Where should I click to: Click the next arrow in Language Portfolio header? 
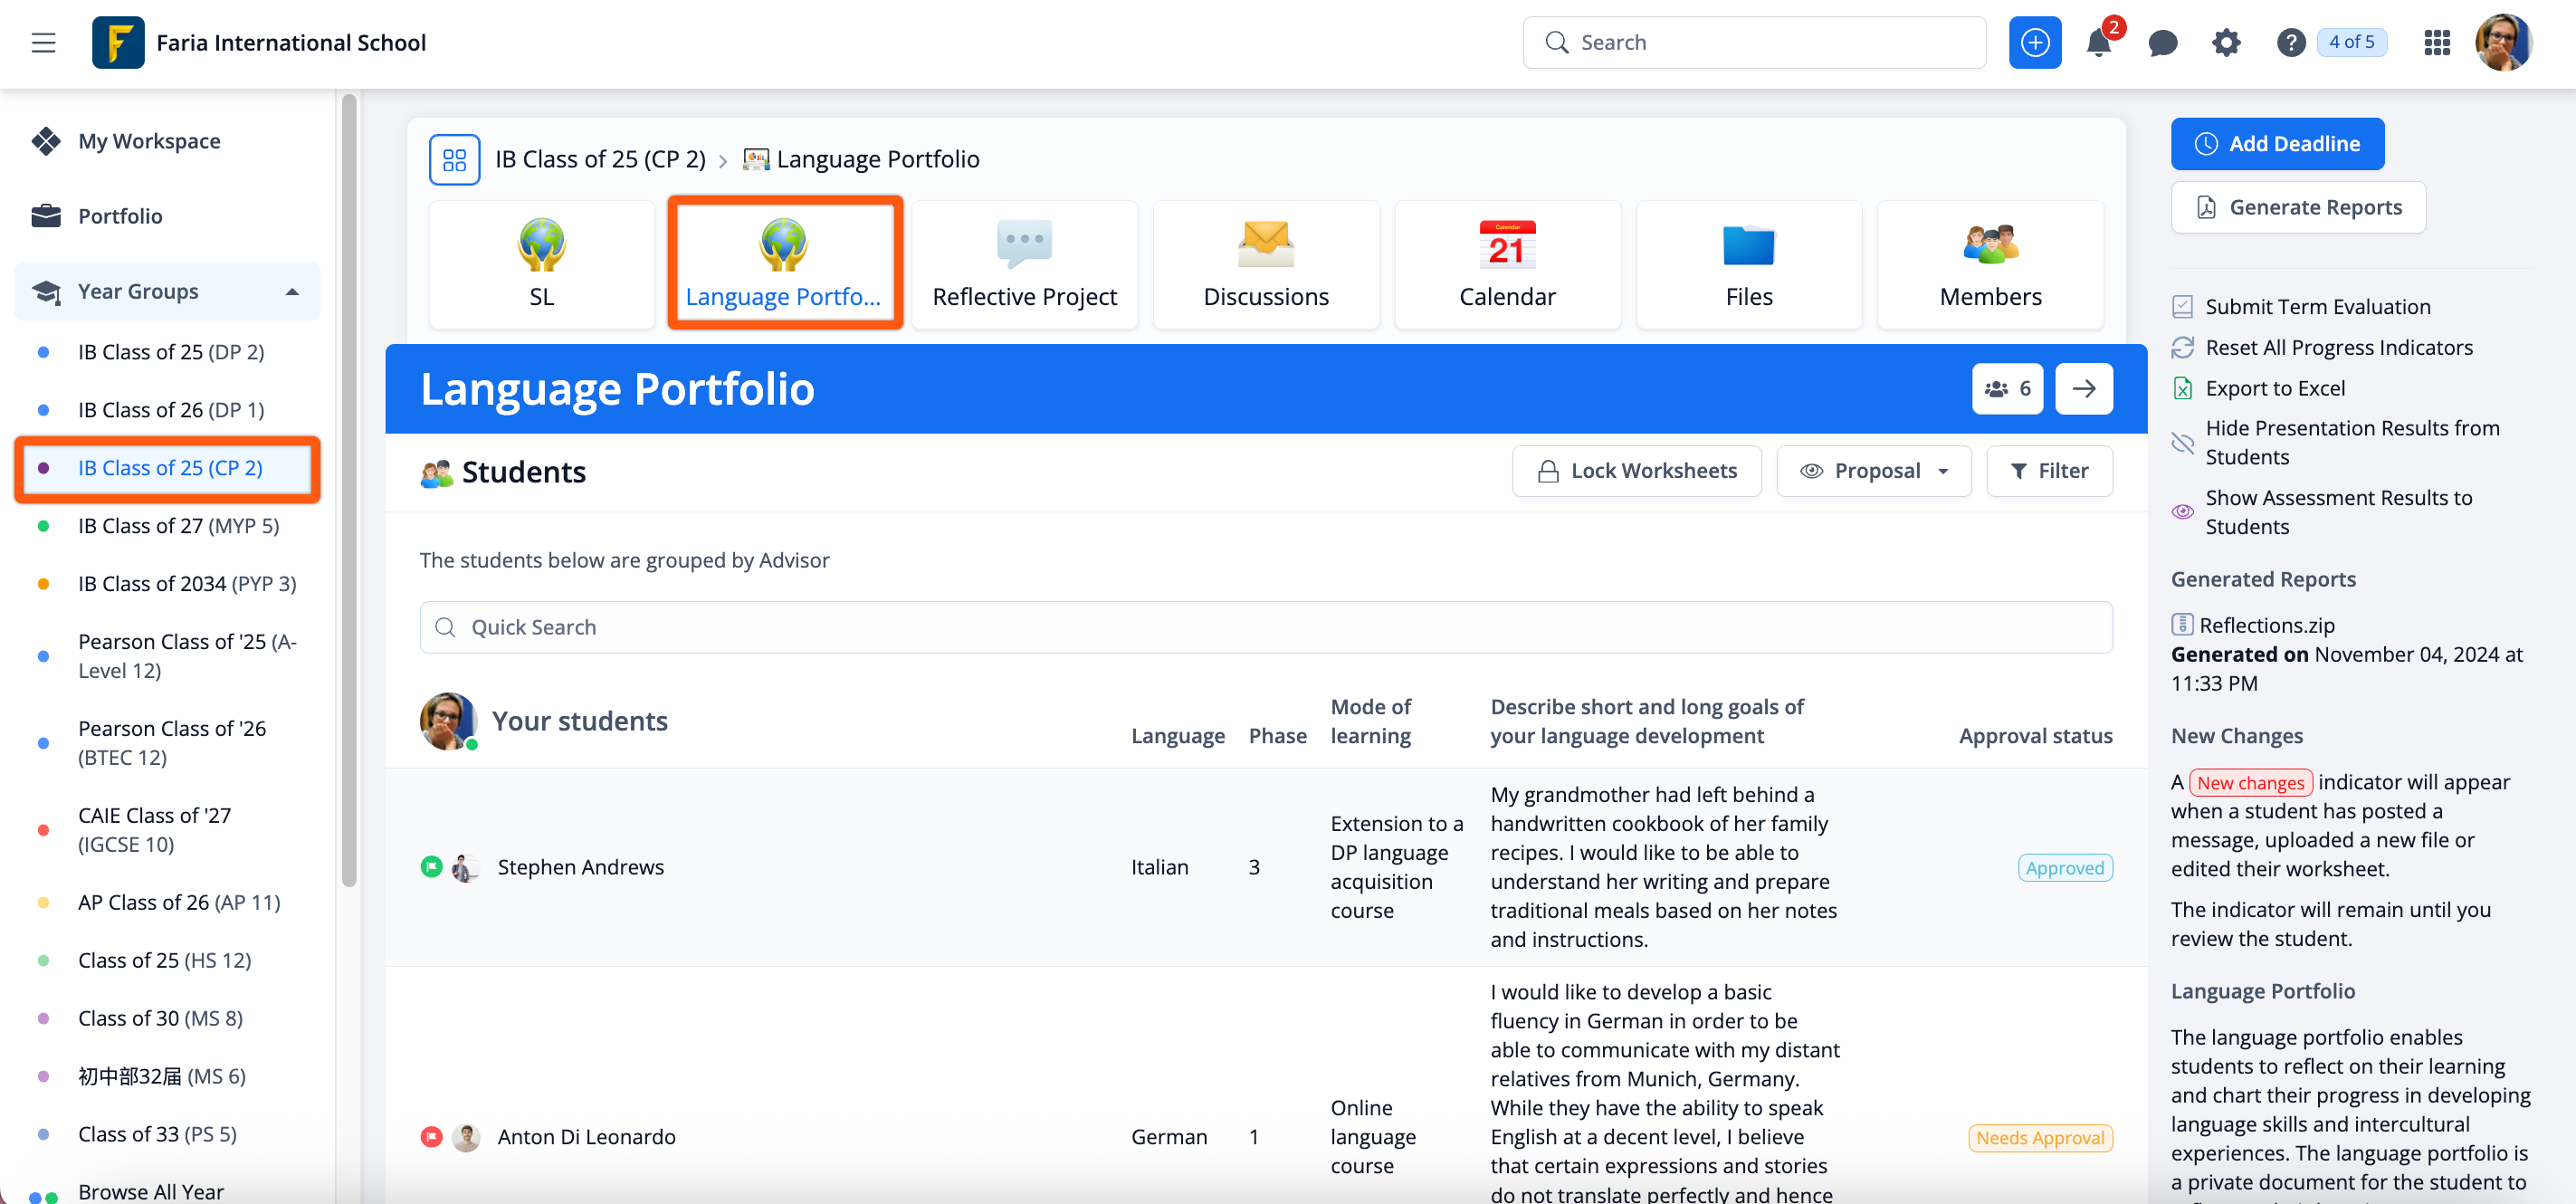[2083, 389]
